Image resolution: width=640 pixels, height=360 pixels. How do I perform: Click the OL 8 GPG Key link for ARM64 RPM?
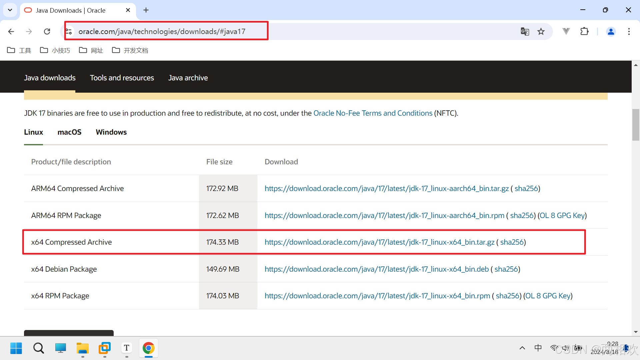click(x=562, y=216)
